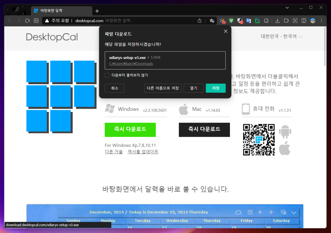
Task: Click the address bar URL desktopcal.com
Action: pyautogui.click(x=89, y=21)
